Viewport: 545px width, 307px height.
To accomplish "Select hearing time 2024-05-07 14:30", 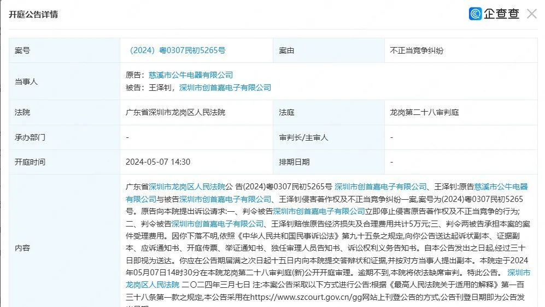I will tap(158, 162).
